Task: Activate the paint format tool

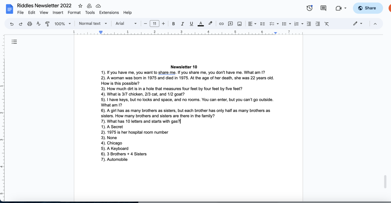Action: [x=47, y=24]
